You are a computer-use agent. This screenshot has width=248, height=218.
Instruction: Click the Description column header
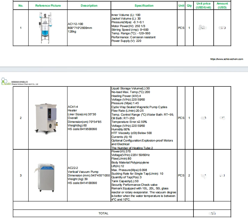tap(89, 5)
